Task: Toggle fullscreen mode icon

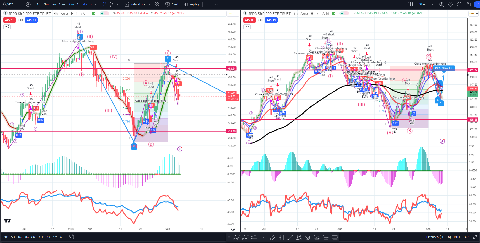Action: (459, 4)
